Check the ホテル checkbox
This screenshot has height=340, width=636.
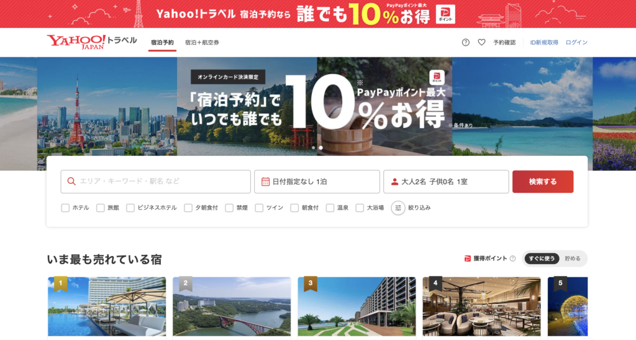click(x=65, y=208)
